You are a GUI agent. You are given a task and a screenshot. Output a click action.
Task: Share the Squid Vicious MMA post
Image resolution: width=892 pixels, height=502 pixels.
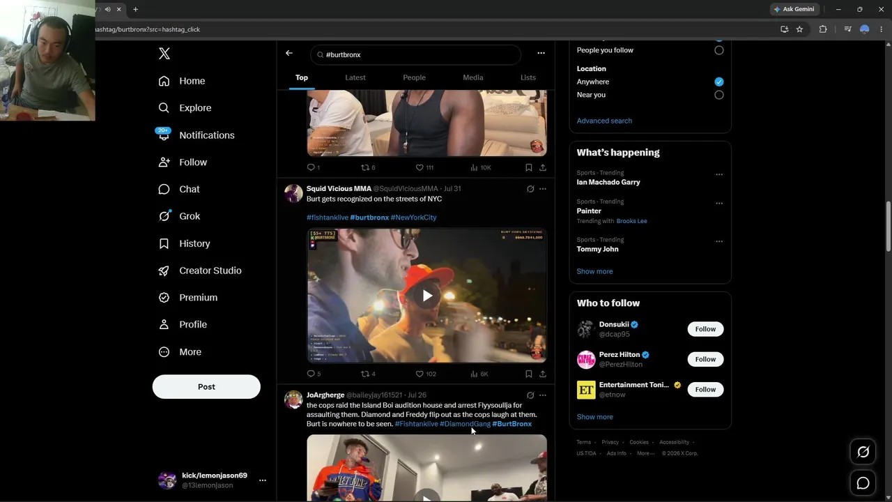(x=543, y=374)
